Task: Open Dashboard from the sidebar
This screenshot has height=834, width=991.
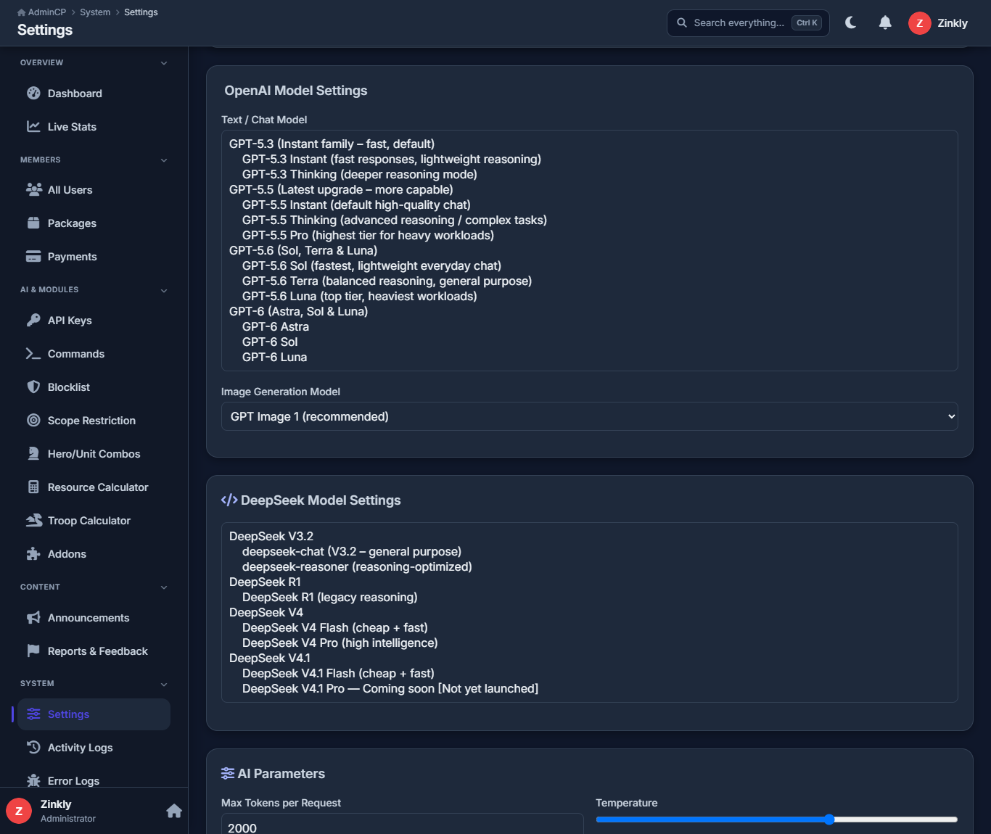Action: 94,93
